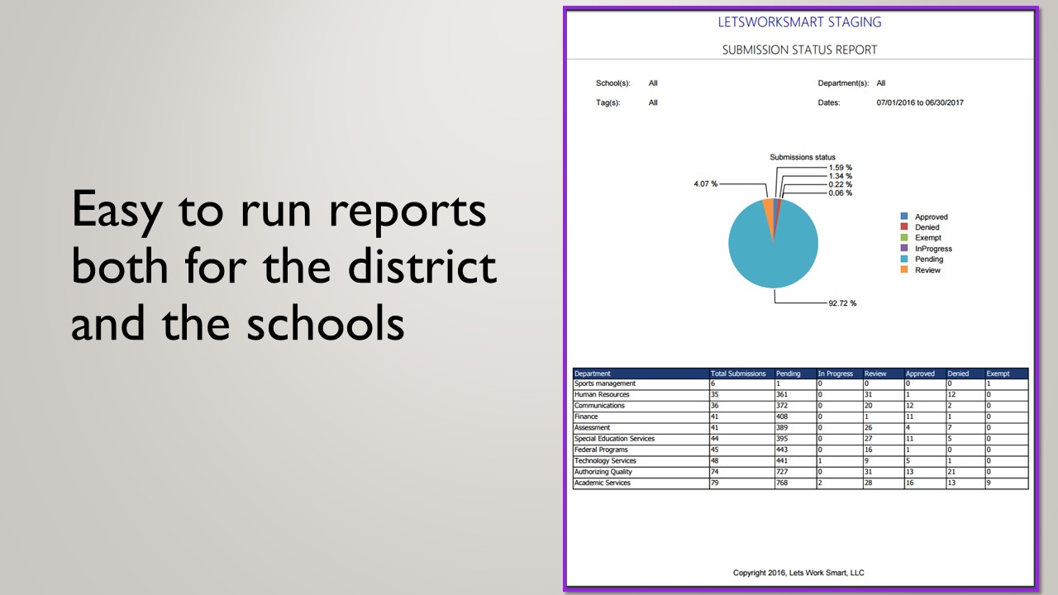
Task: Select the Human Resources department cell
Action: tap(602, 395)
